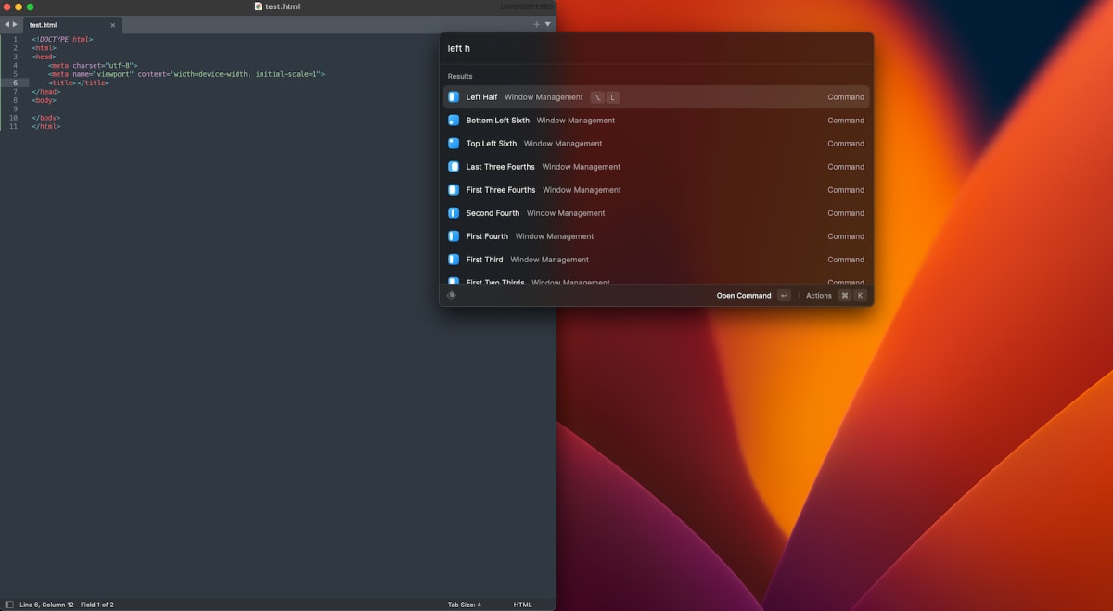The height and width of the screenshot is (611, 1113).
Task: Select Second Fourth result
Action: pyautogui.click(x=657, y=213)
